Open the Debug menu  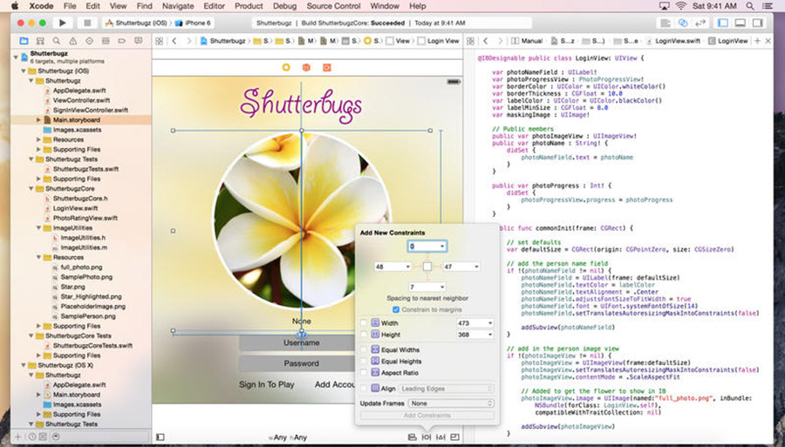(284, 6)
